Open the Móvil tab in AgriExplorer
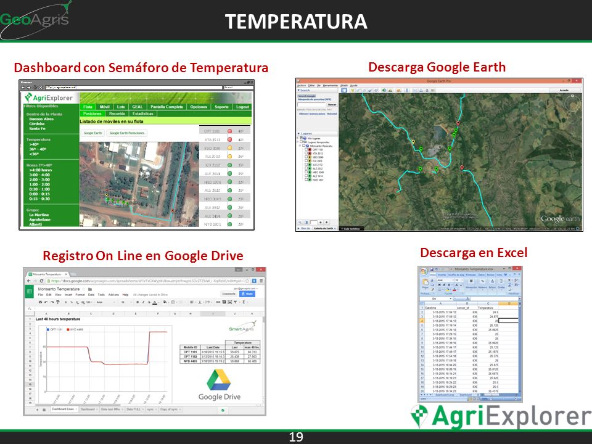 coord(105,107)
